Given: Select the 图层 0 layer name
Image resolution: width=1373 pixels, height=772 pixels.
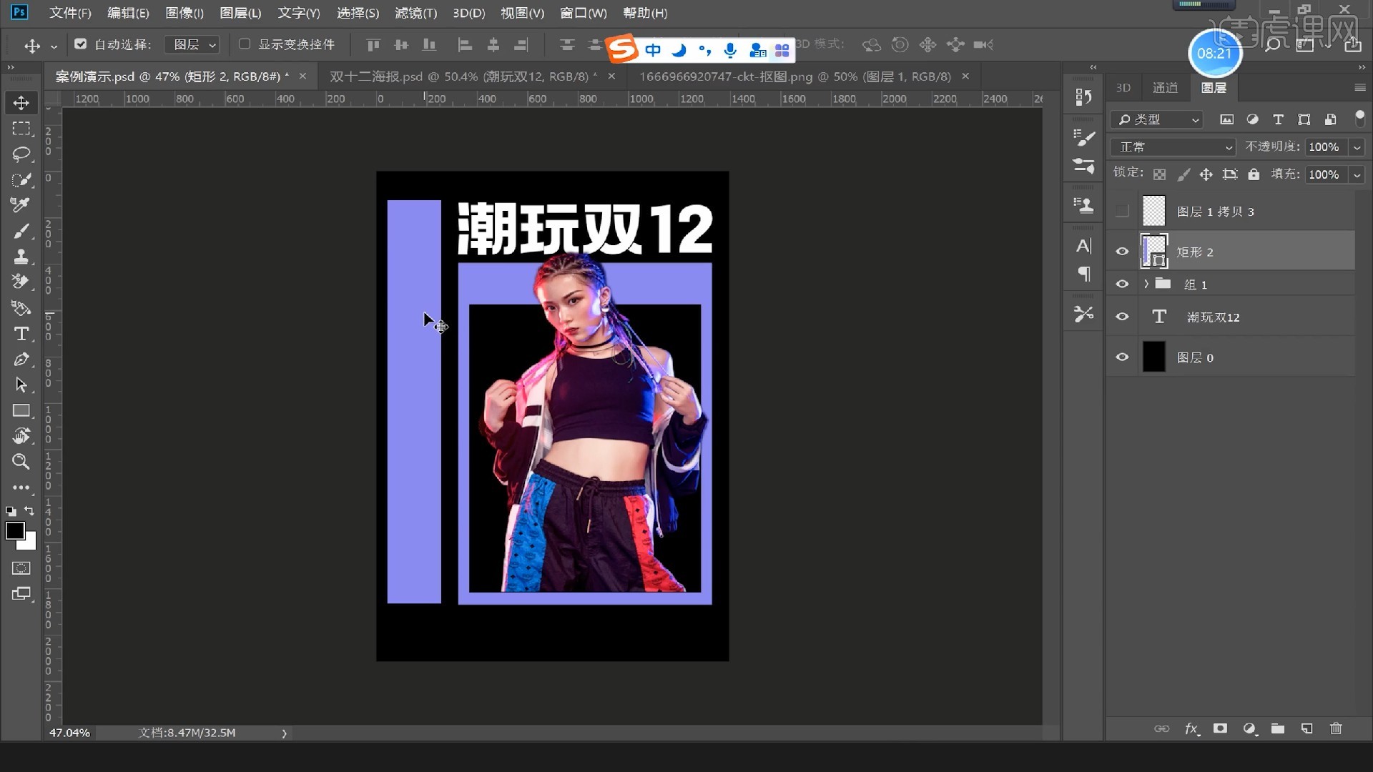Looking at the screenshot, I should (x=1195, y=357).
